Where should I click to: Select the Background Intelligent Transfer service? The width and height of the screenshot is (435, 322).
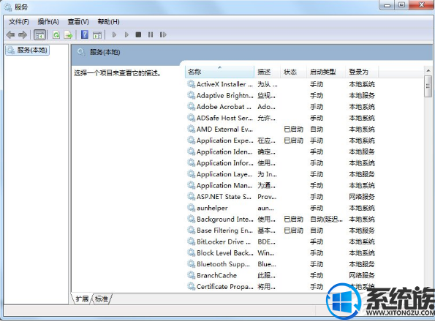(x=281, y=220)
